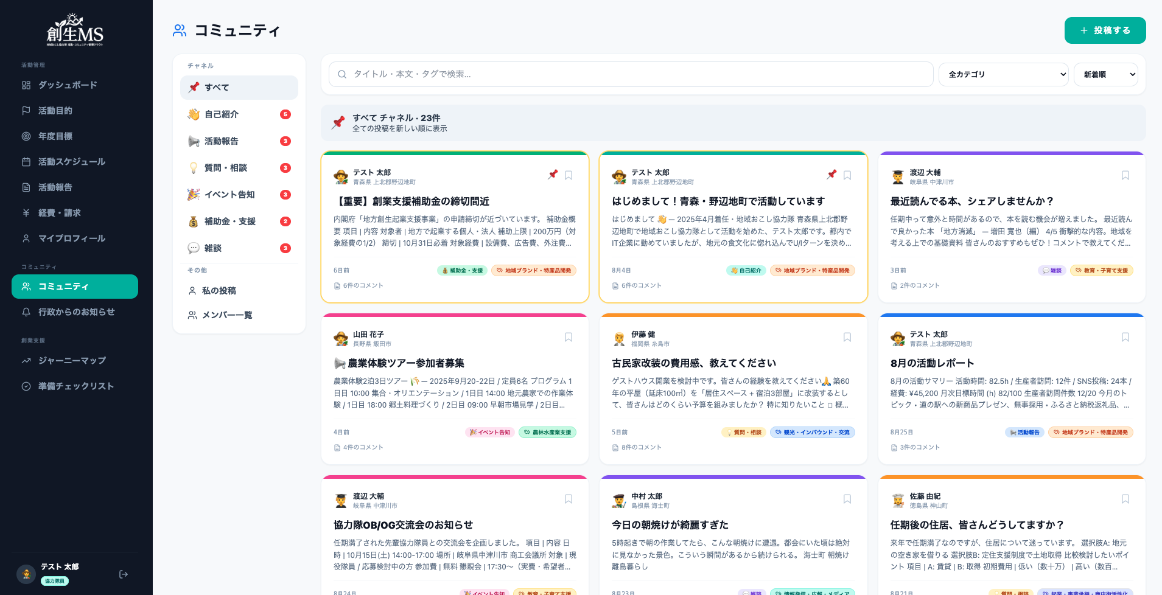Click 観光・インバウンド・交流 tag
Screen dimensions: 1162x595
point(813,433)
